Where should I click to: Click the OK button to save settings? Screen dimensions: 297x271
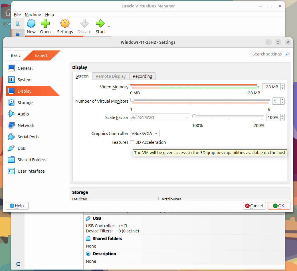coord(279,206)
